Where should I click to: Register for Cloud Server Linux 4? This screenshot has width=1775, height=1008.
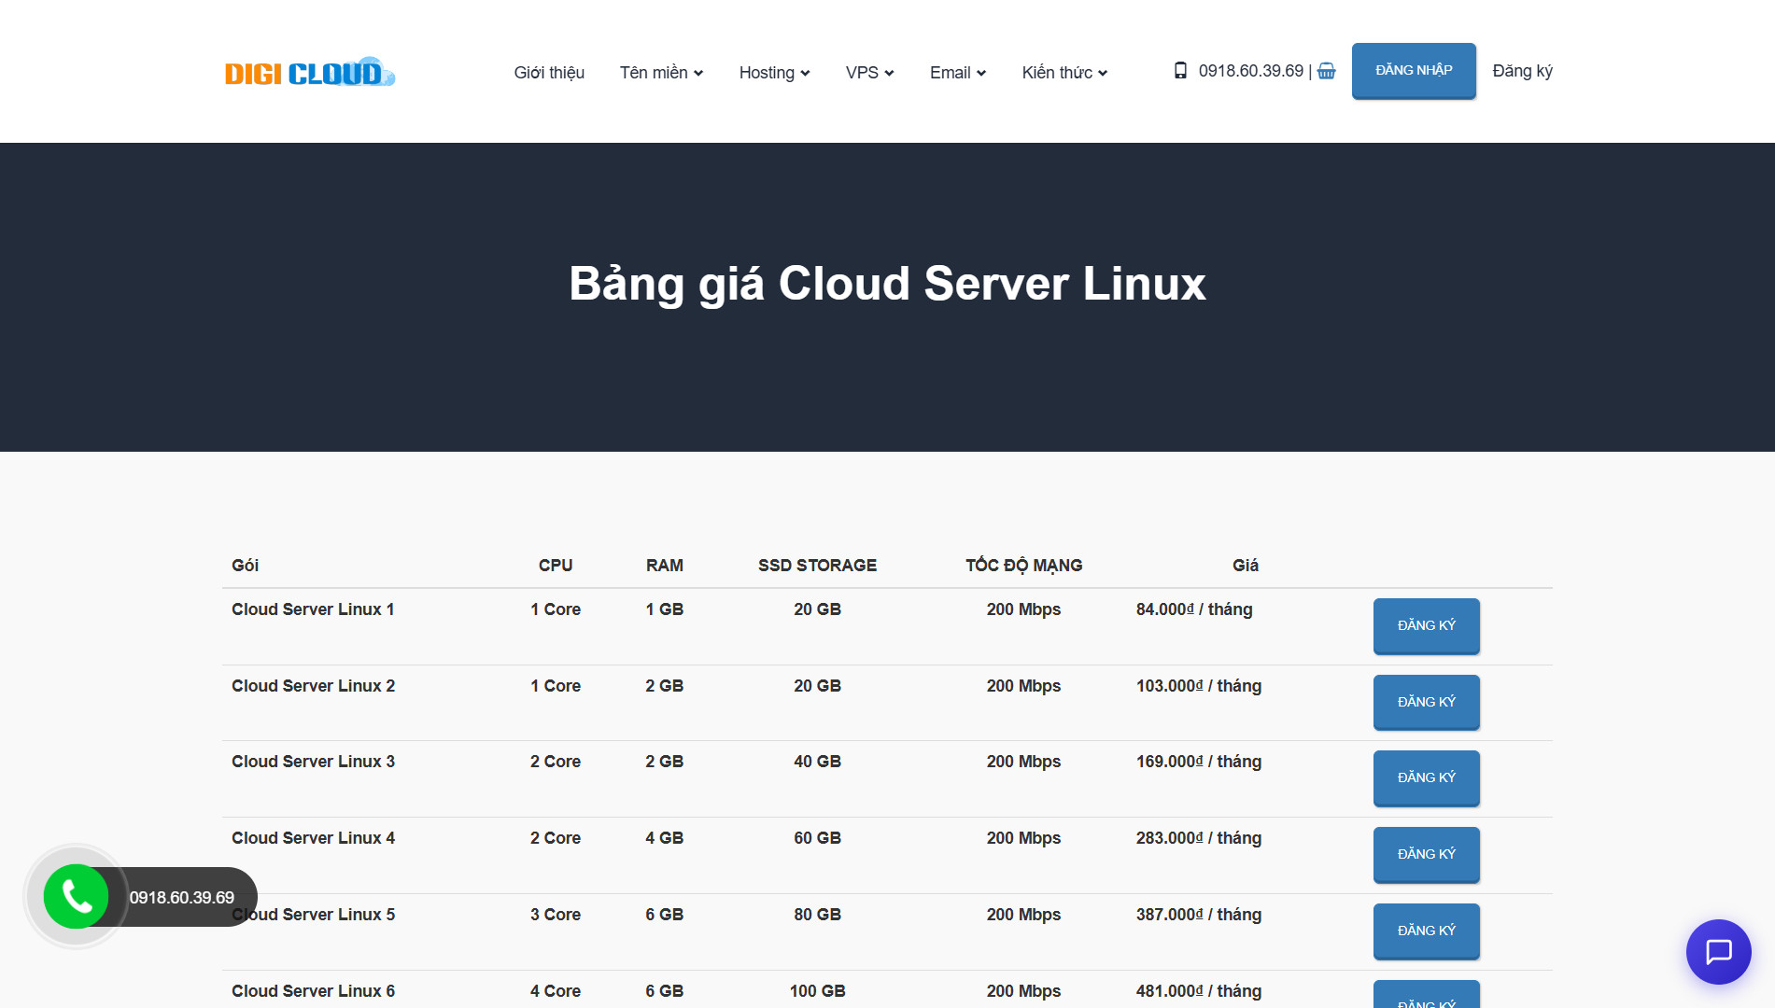click(x=1426, y=854)
